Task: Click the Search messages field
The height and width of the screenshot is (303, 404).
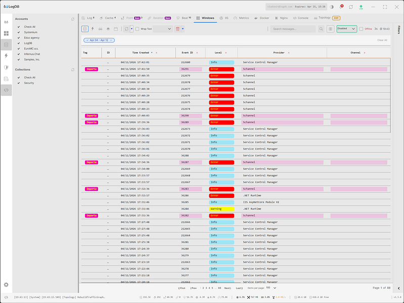Action: point(293,29)
